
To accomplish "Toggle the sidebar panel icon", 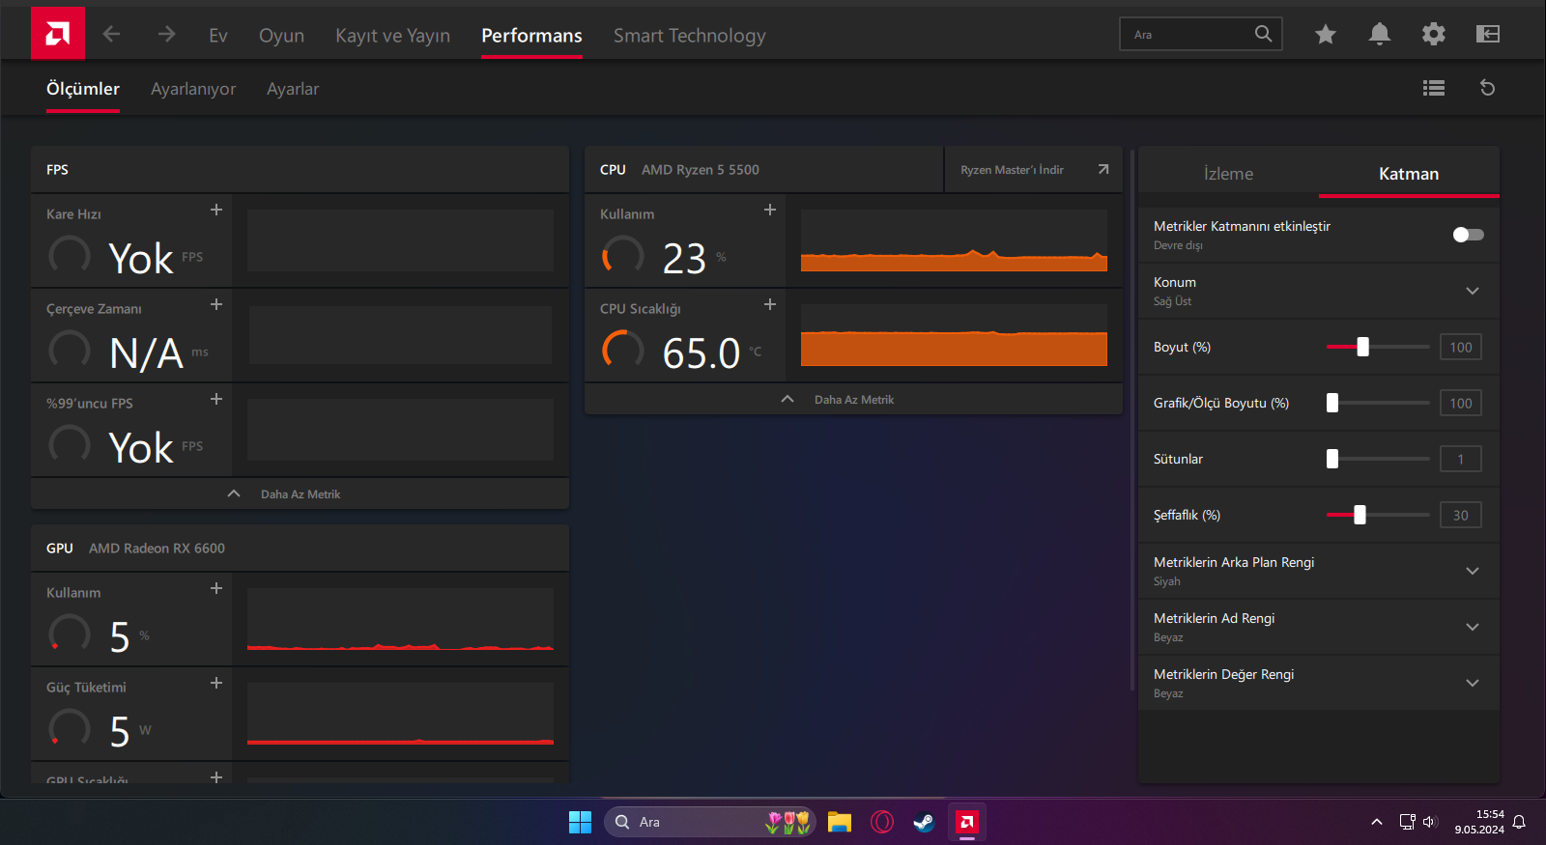I will 1488,35.
